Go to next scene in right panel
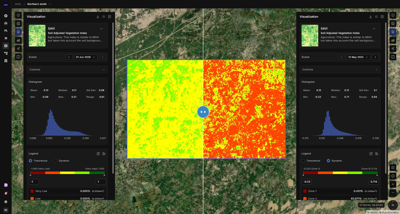 tap(375, 57)
